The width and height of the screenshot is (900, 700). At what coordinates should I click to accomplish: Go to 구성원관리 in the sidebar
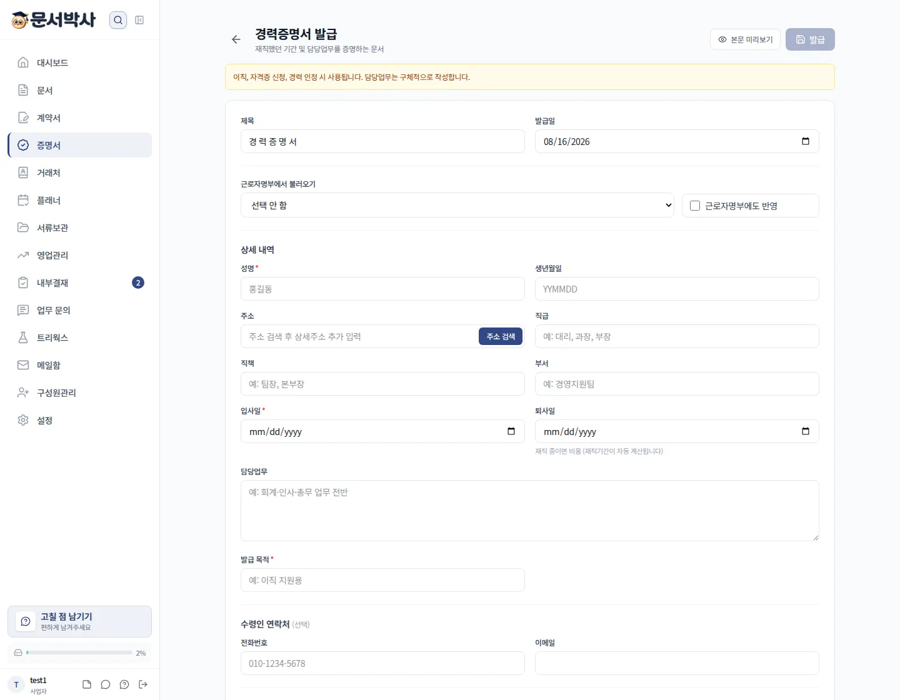coord(80,392)
